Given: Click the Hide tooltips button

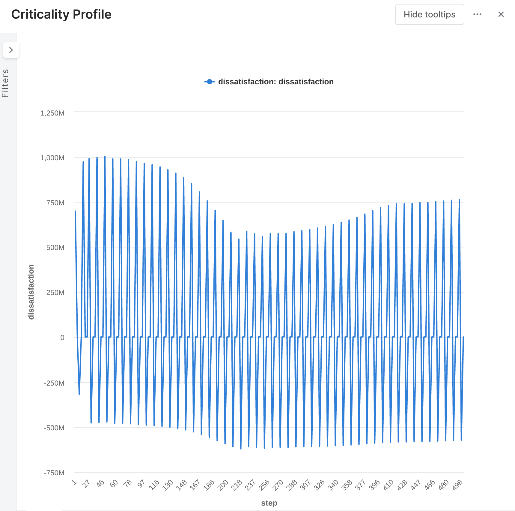Looking at the screenshot, I should pyautogui.click(x=429, y=14).
